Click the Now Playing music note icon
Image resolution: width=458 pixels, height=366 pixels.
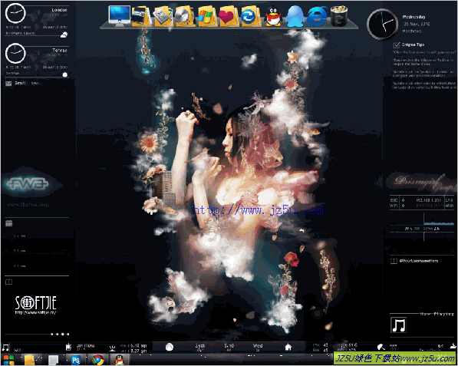[x=398, y=325]
